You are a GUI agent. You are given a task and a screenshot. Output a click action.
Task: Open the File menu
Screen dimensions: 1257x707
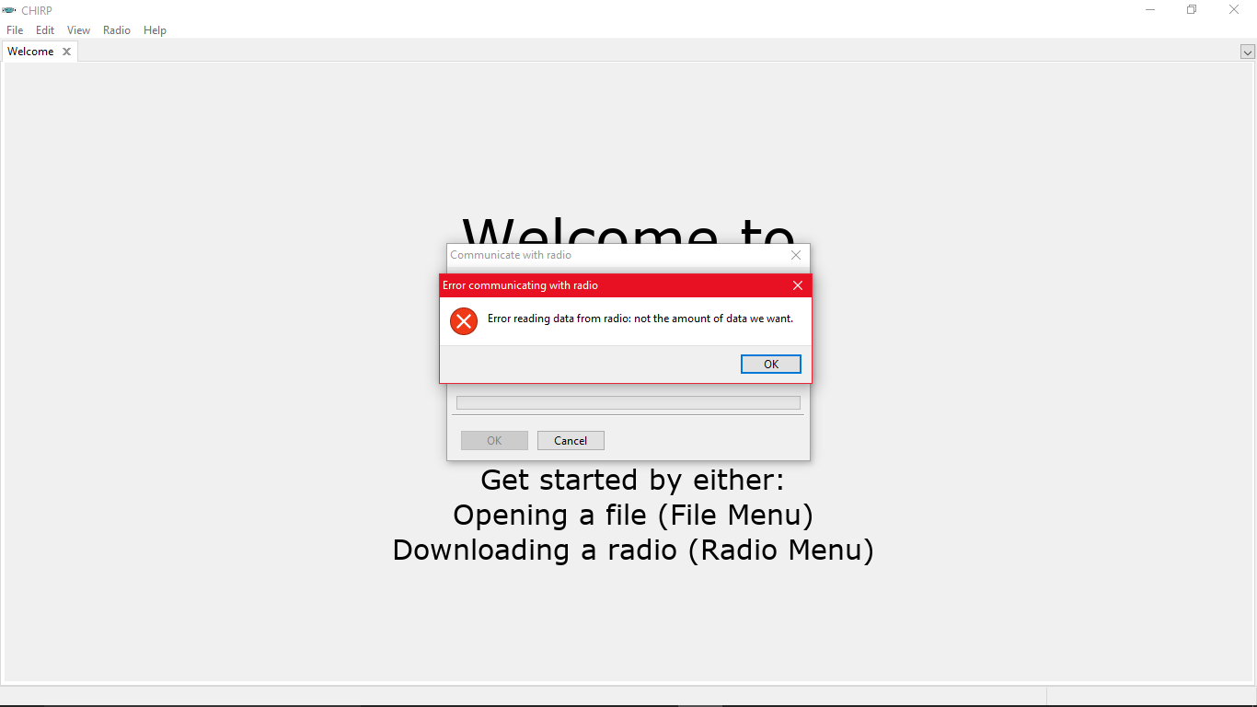[15, 30]
